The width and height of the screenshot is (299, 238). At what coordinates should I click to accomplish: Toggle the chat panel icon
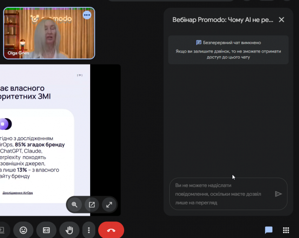pos(269,230)
